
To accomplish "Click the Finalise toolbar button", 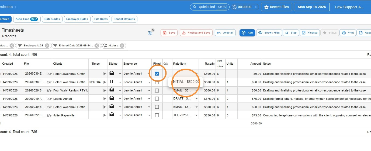I will tap(310, 33).
